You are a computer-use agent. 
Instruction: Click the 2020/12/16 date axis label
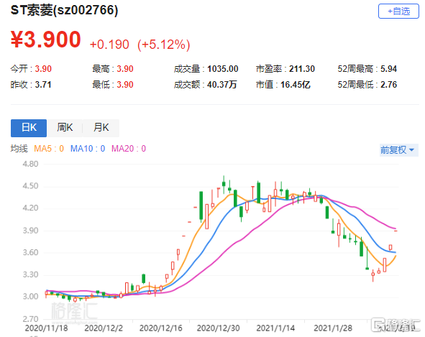click(161, 328)
